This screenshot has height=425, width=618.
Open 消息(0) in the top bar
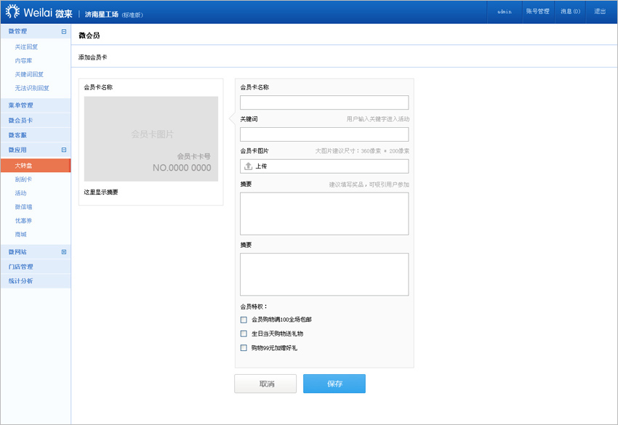pyautogui.click(x=570, y=12)
